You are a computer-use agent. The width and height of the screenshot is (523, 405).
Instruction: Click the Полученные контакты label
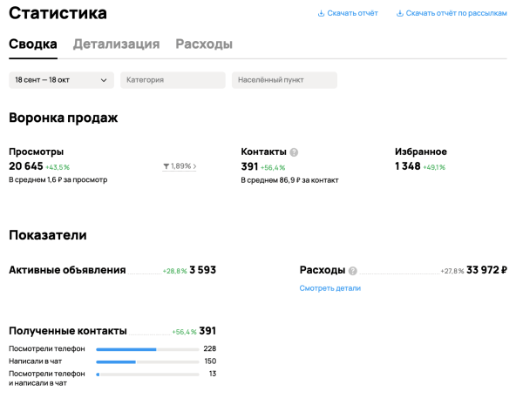[x=68, y=331]
